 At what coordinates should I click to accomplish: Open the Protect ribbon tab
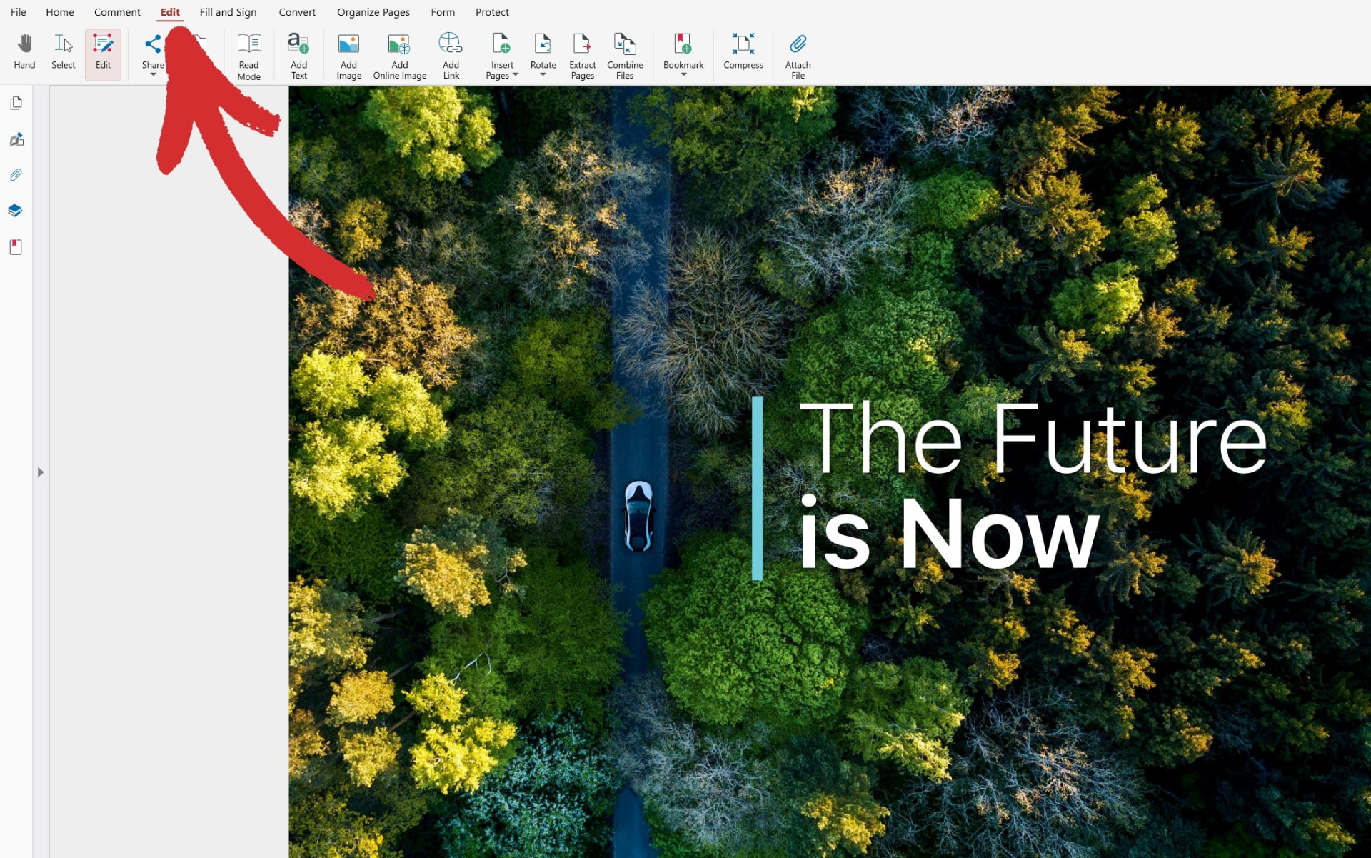(x=492, y=11)
